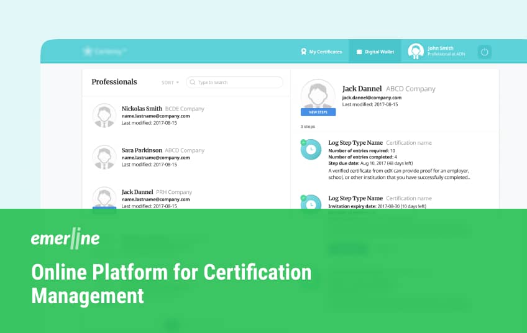Image resolution: width=527 pixels, height=333 pixels.
Task: Open the SORT dropdown
Action: click(170, 82)
